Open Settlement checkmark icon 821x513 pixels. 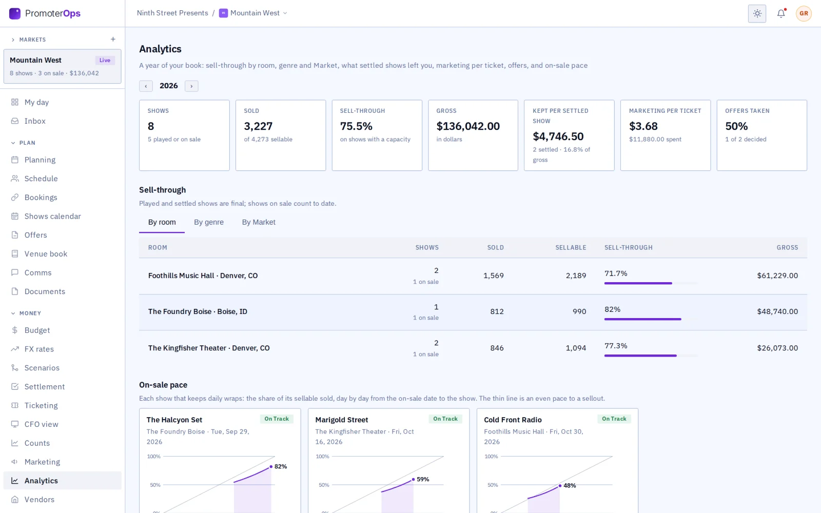click(15, 387)
